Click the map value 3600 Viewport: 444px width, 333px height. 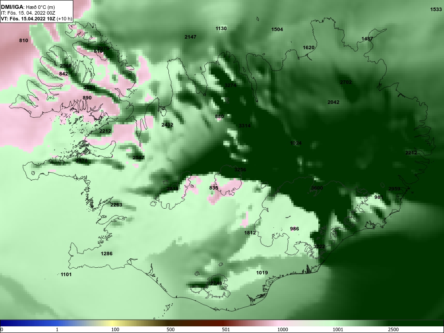pos(317,188)
